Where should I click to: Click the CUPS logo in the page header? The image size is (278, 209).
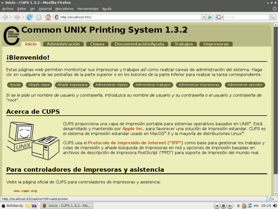(12, 36)
